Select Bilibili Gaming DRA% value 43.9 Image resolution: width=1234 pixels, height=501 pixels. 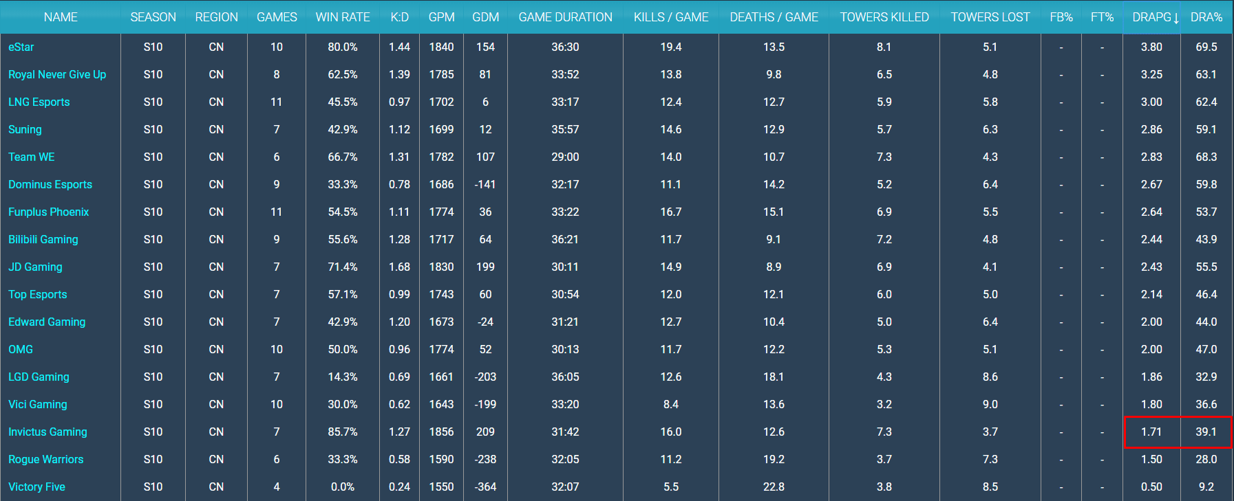coord(1206,239)
